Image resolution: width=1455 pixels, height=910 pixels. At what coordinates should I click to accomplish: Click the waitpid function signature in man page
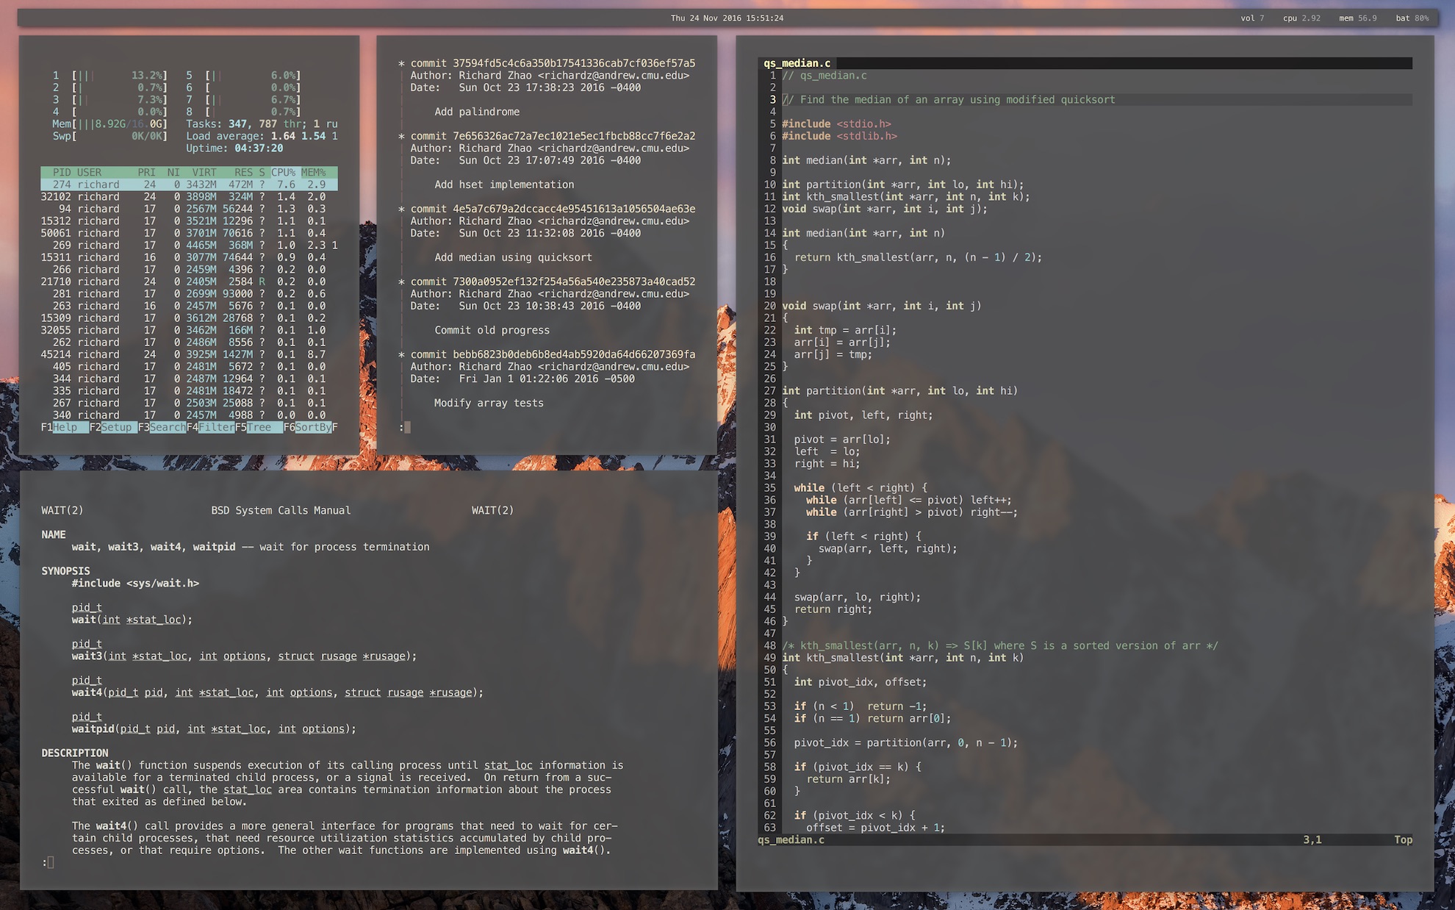tap(214, 729)
